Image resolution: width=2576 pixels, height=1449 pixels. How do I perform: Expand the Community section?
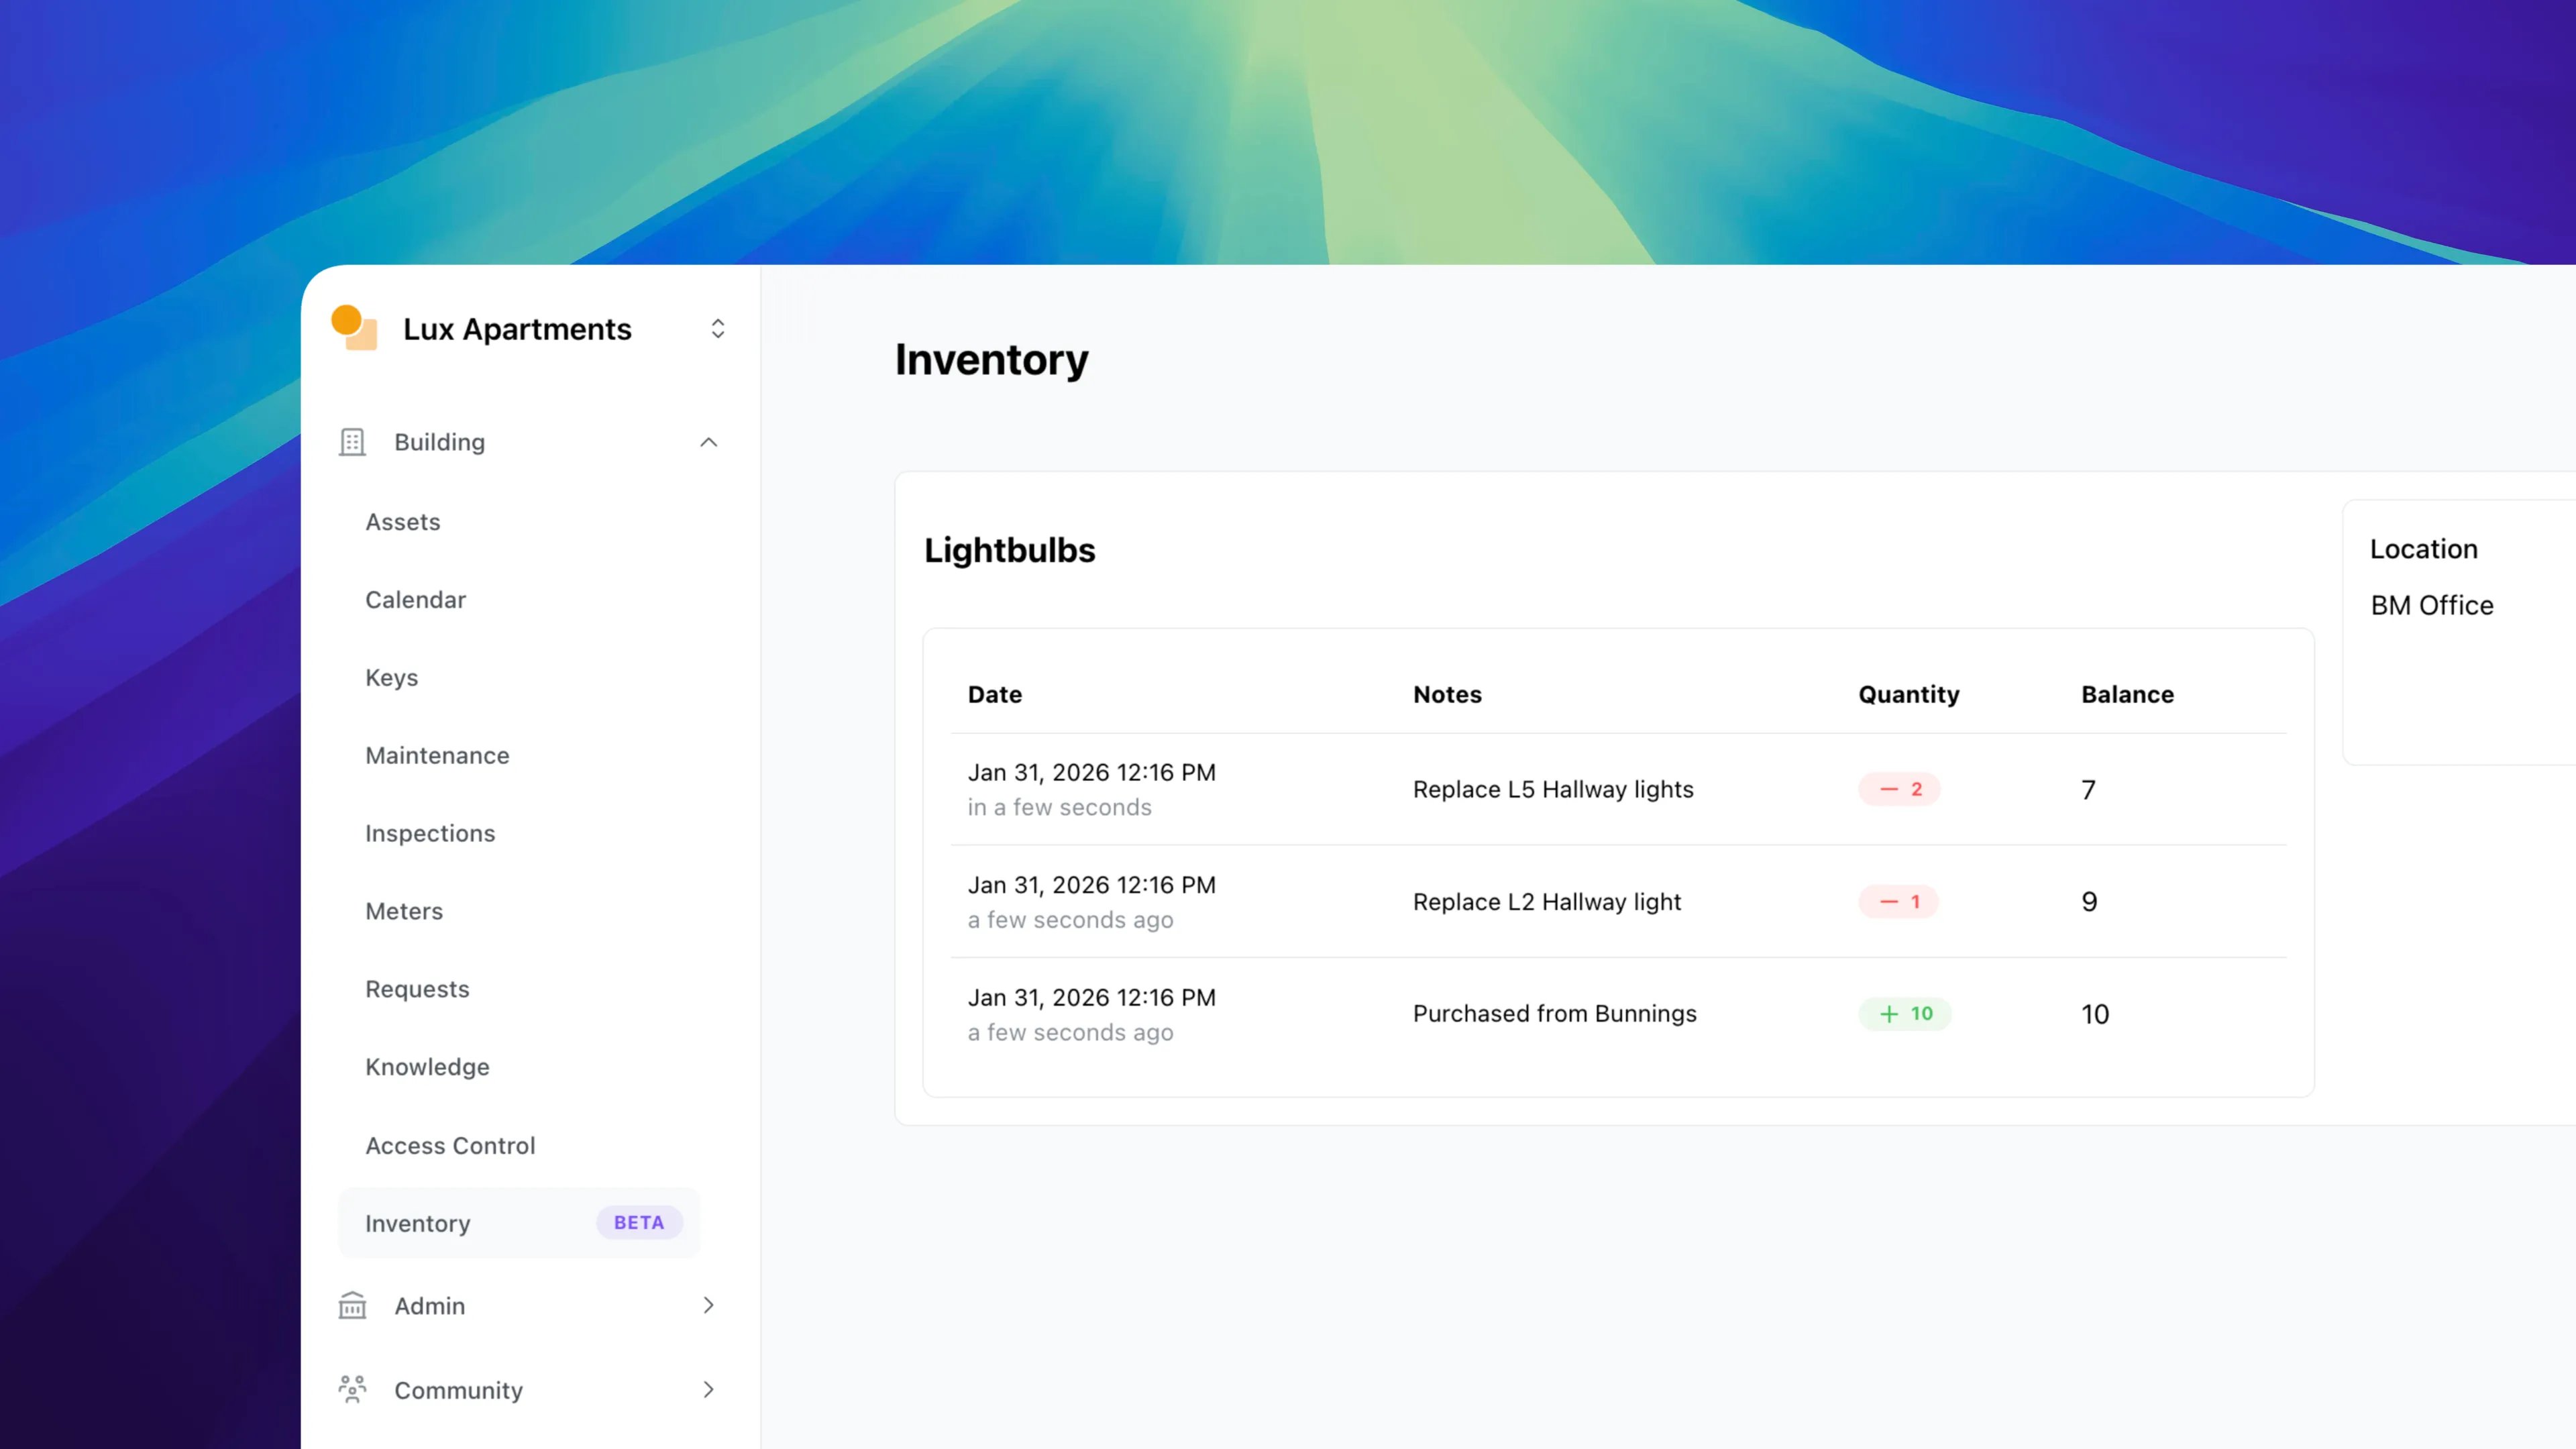point(709,1389)
